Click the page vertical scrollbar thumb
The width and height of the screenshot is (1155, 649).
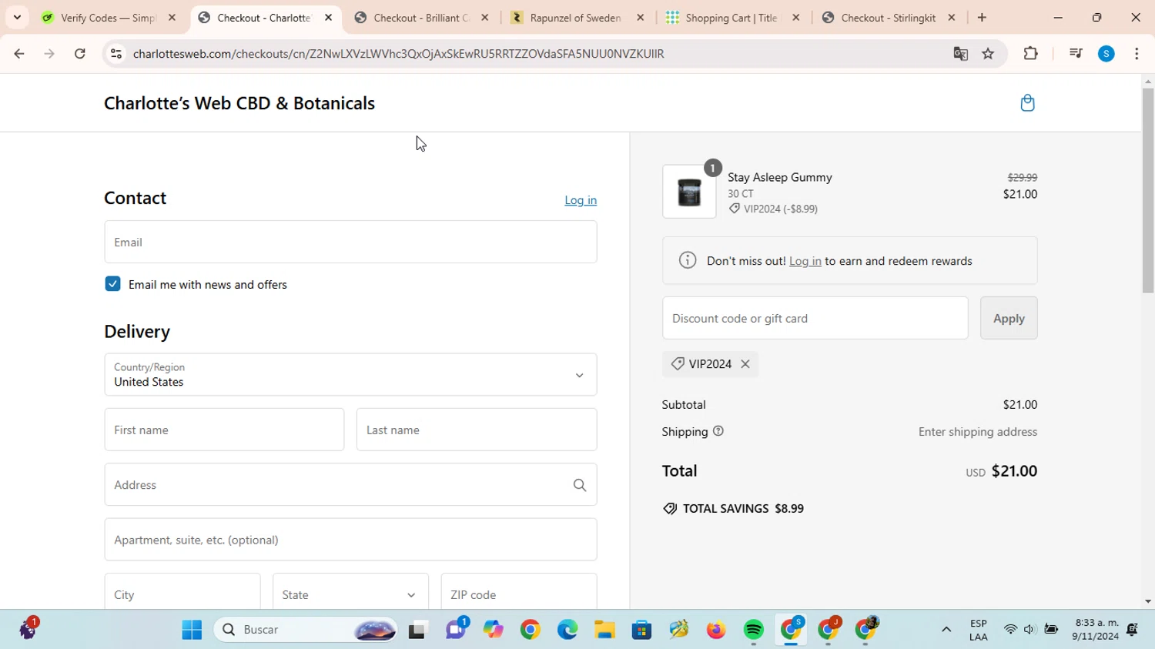pyautogui.click(x=1148, y=190)
